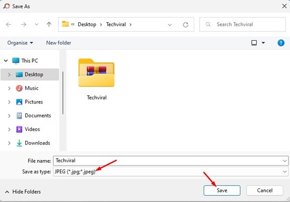Close the Save As dialog

pyautogui.click(x=284, y=6)
